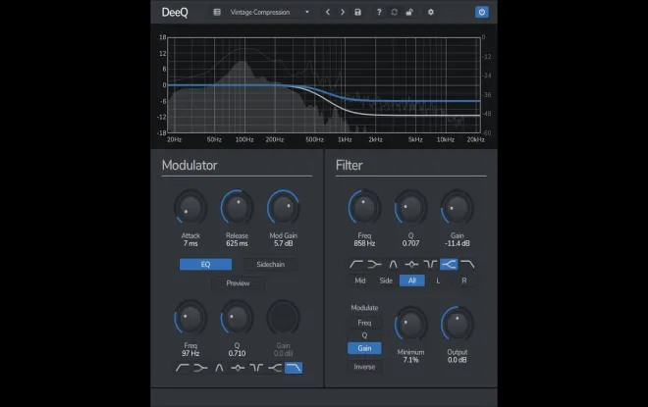Toggle the padlock lock icon
Screen dimensions: 648x407
tap(409, 12)
